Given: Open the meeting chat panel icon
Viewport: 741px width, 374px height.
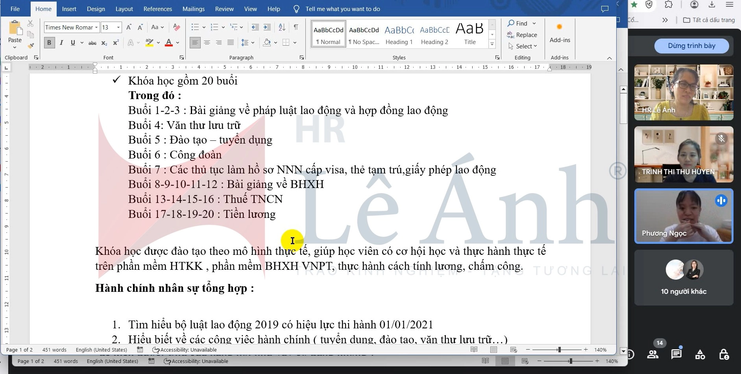Looking at the screenshot, I should [676, 354].
